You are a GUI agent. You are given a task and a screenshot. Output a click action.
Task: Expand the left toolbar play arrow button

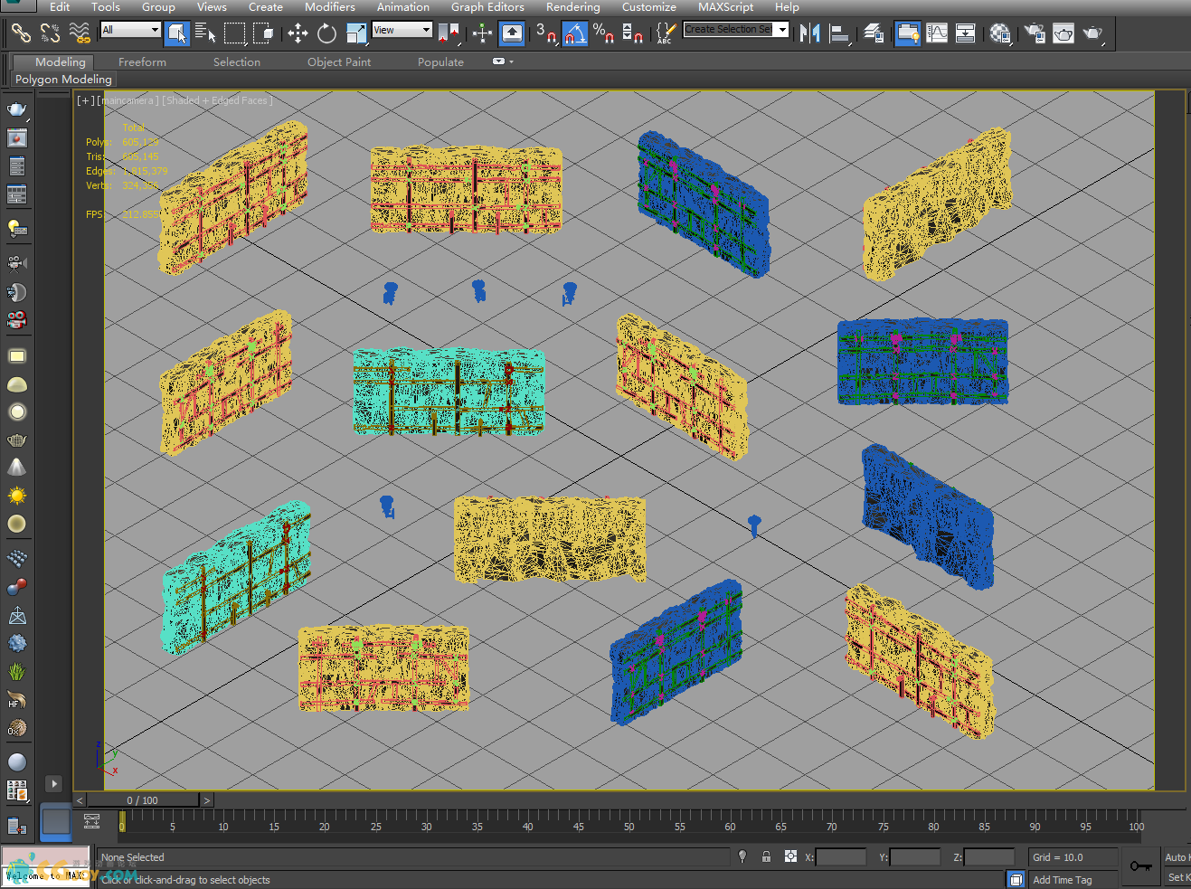point(54,784)
